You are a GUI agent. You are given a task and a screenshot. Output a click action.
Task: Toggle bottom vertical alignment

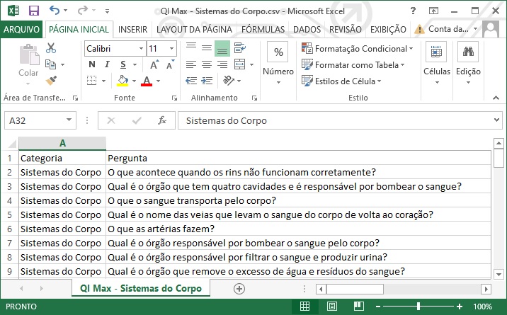click(x=222, y=48)
